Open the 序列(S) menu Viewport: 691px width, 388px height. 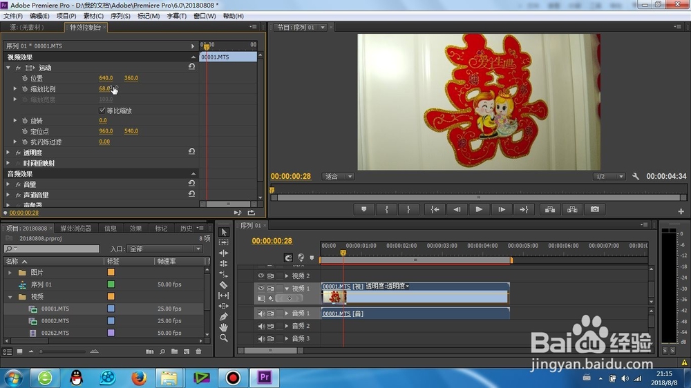(x=120, y=16)
